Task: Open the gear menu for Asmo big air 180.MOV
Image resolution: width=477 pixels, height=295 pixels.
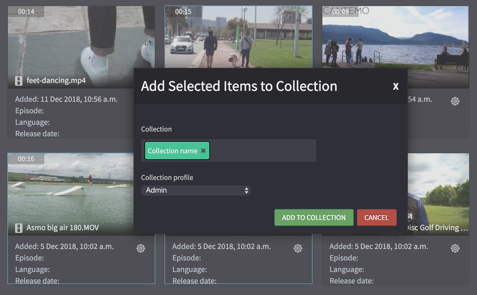Action: pos(141,248)
